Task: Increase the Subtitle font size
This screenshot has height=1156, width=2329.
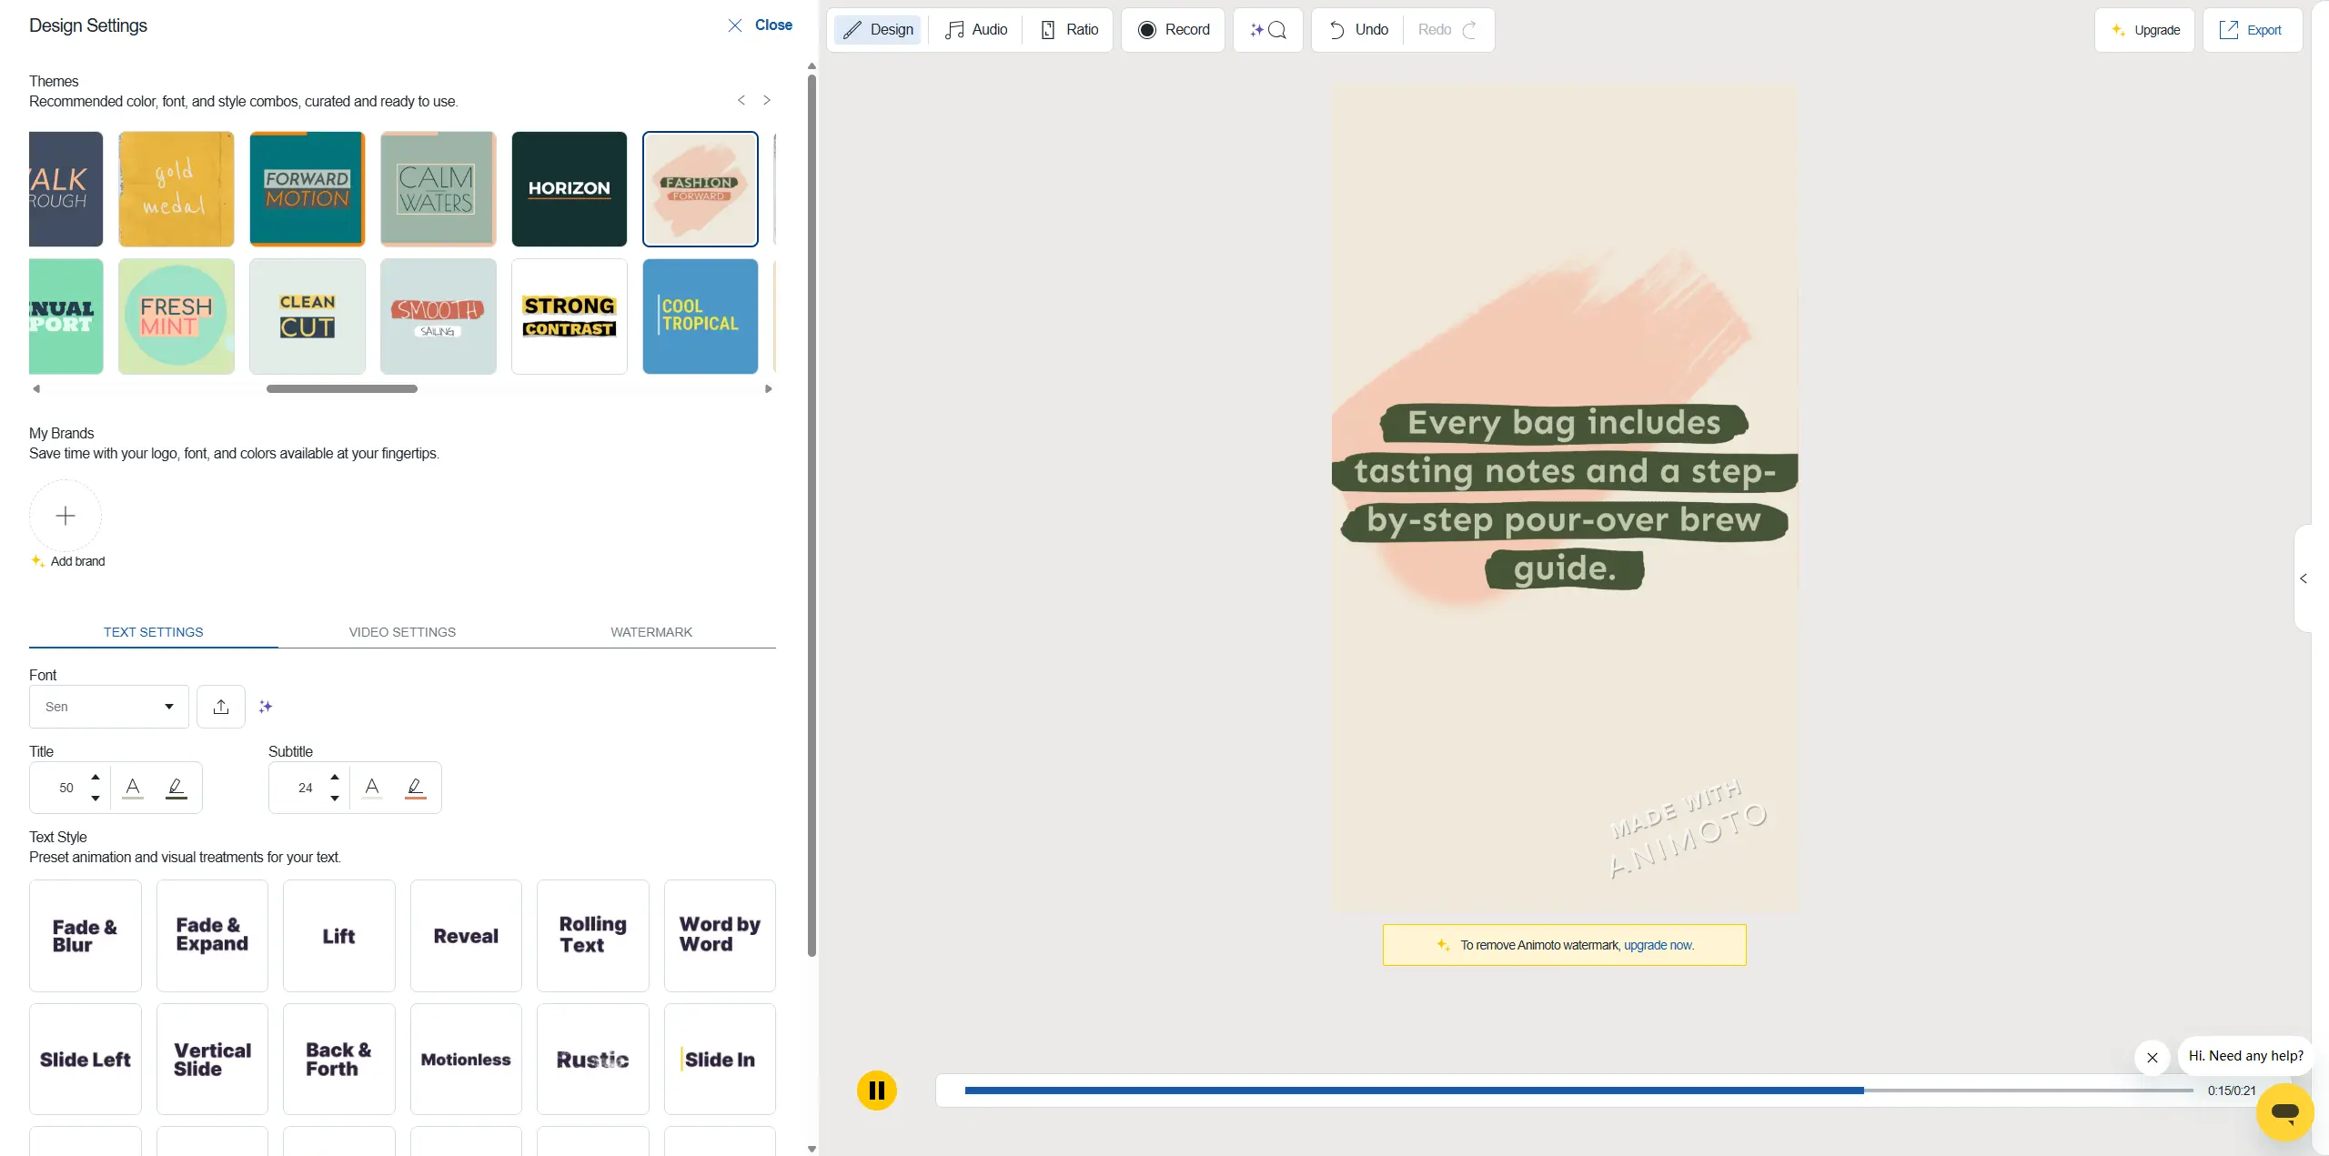Action: click(x=335, y=777)
